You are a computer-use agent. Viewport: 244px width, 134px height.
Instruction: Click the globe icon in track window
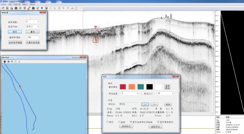(x=5, y=61)
